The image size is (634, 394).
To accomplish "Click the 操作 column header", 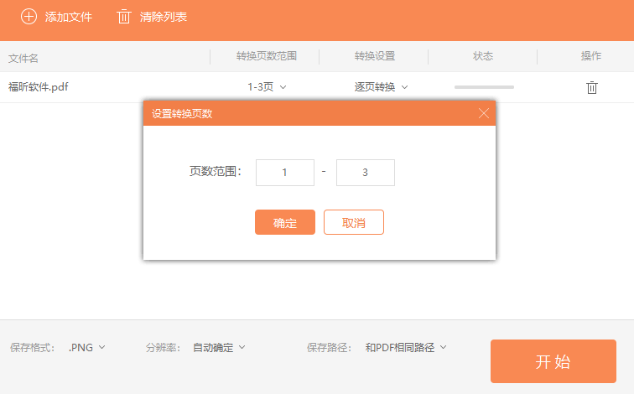I will click(x=591, y=56).
